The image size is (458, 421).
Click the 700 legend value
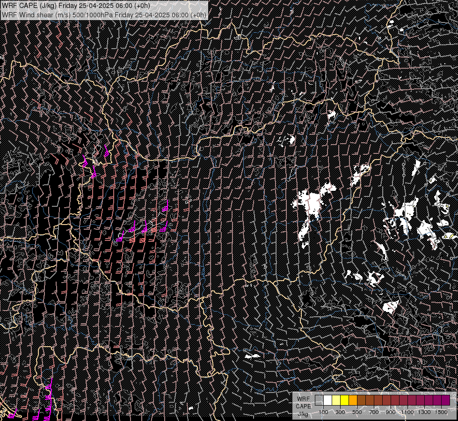[x=374, y=412]
